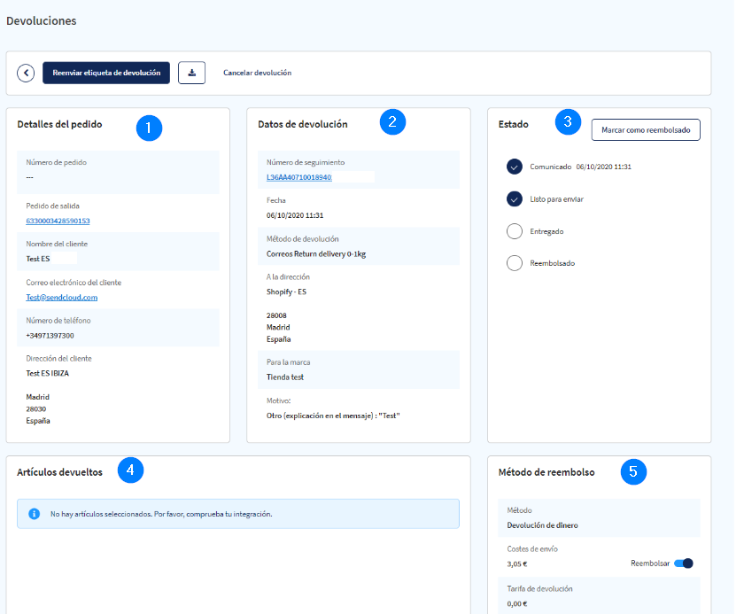Click Reenviar etiqueta de devolución button
This screenshot has width=744, height=614.
pyautogui.click(x=106, y=73)
